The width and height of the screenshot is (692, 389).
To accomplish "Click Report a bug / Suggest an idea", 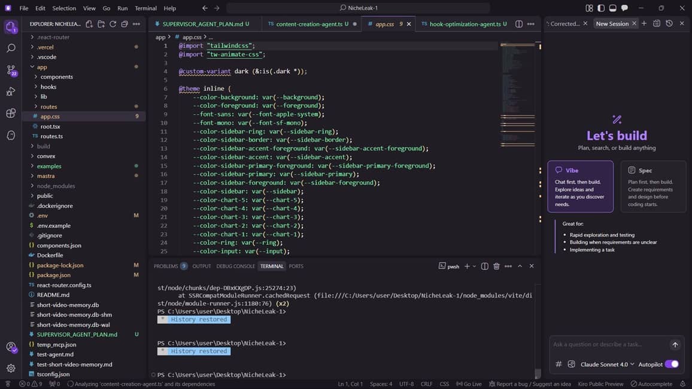I will pyautogui.click(x=529, y=384).
